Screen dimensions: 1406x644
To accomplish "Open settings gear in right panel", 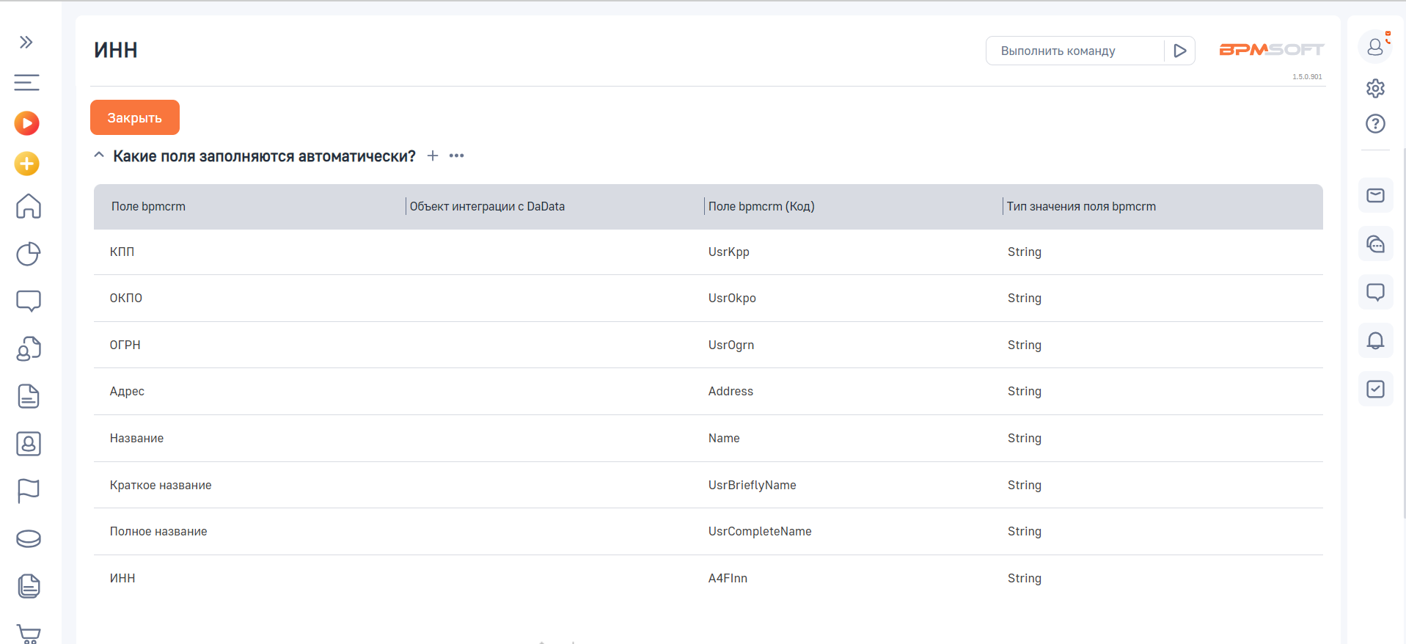I will [x=1375, y=89].
